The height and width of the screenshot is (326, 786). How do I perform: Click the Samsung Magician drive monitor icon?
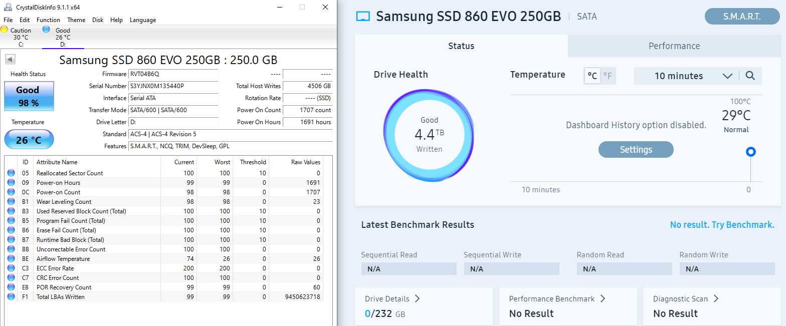click(x=362, y=17)
